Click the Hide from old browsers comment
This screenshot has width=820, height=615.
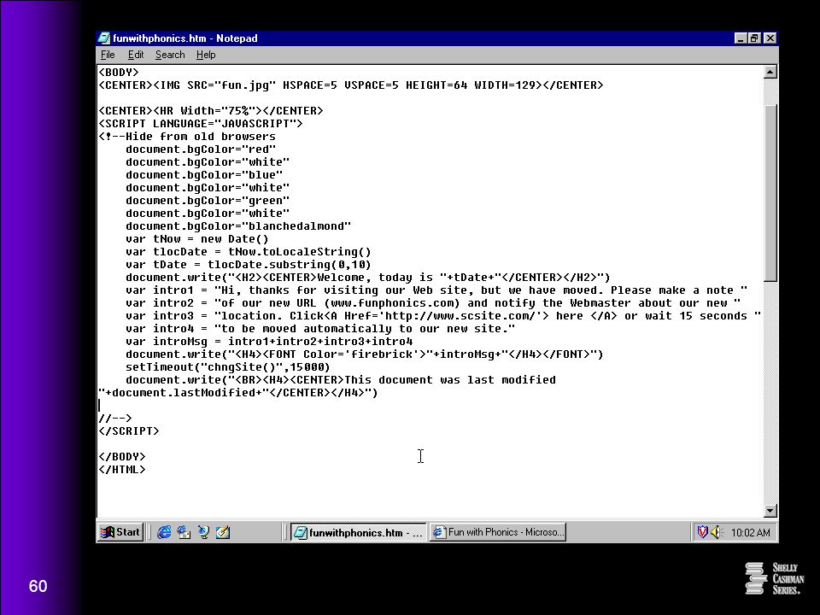point(187,137)
